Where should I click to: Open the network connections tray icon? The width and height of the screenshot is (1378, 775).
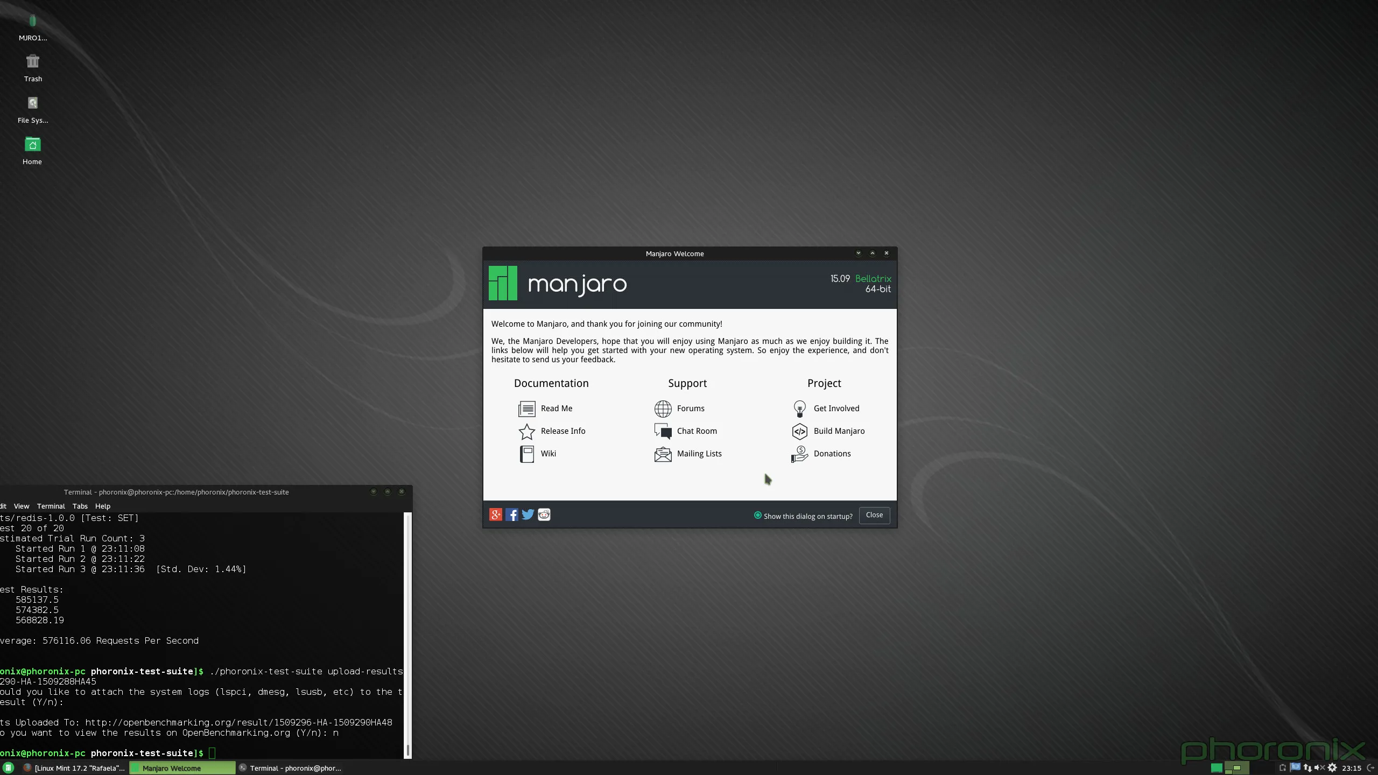tap(1307, 768)
